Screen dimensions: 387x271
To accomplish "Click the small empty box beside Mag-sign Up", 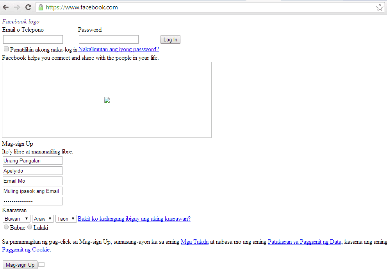I will tap(41, 265).
